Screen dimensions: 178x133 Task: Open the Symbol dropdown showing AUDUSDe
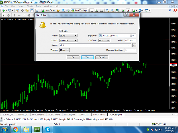(68, 41)
